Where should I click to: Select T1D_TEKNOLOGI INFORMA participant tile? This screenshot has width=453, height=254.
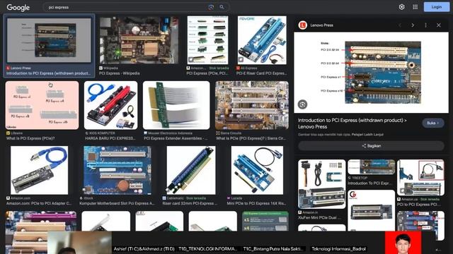coord(207,249)
